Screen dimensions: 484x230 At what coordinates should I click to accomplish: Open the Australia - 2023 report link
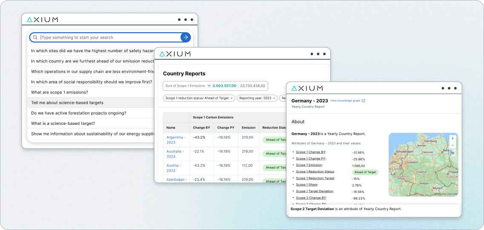click(175, 154)
